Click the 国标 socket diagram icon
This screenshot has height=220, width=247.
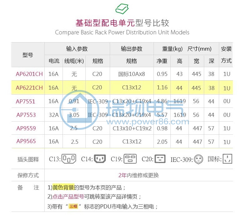(228, 159)
